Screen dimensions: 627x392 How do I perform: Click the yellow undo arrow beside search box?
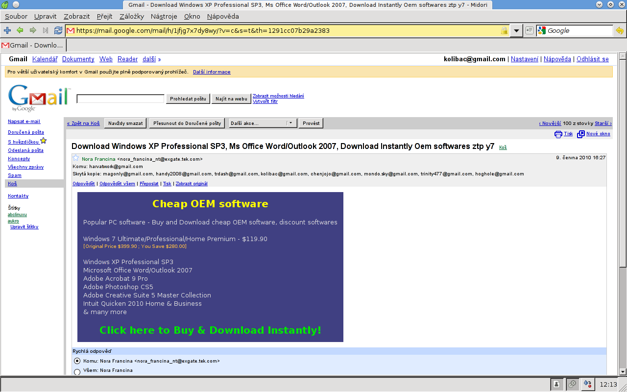[x=620, y=30]
